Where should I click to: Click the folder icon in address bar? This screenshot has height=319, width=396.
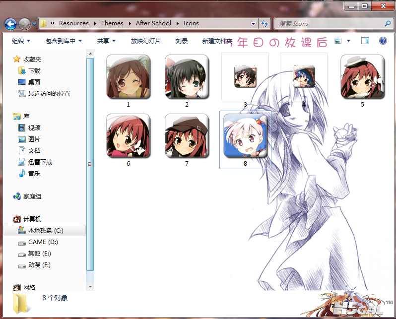[x=44, y=23]
